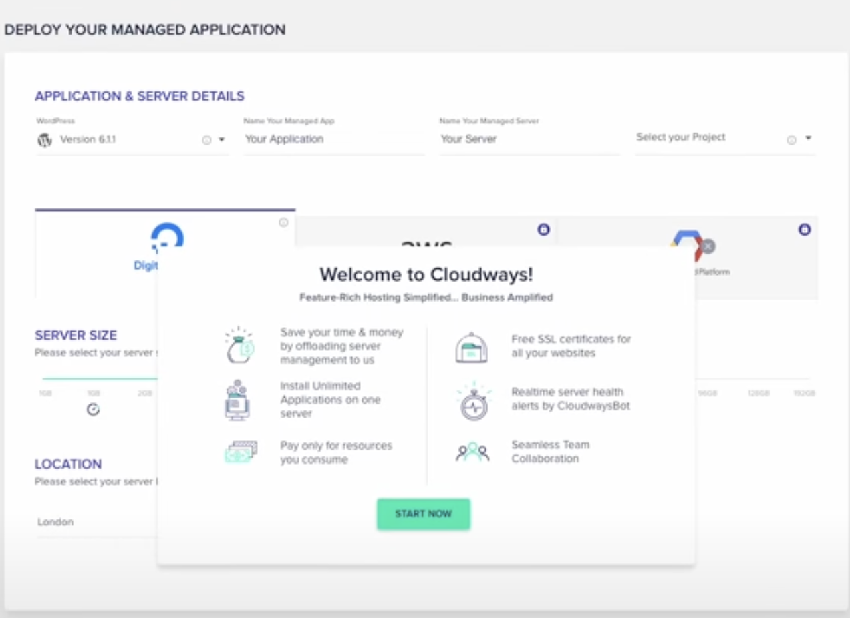Click the Free SSL certificates icon
Viewport: 850px width, 618px height.
471,347
